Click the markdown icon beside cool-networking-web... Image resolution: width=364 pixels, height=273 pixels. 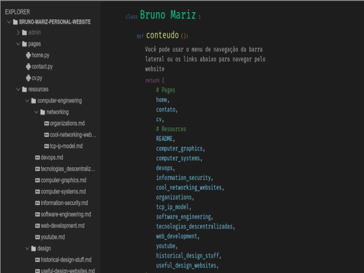click(47, 135)
